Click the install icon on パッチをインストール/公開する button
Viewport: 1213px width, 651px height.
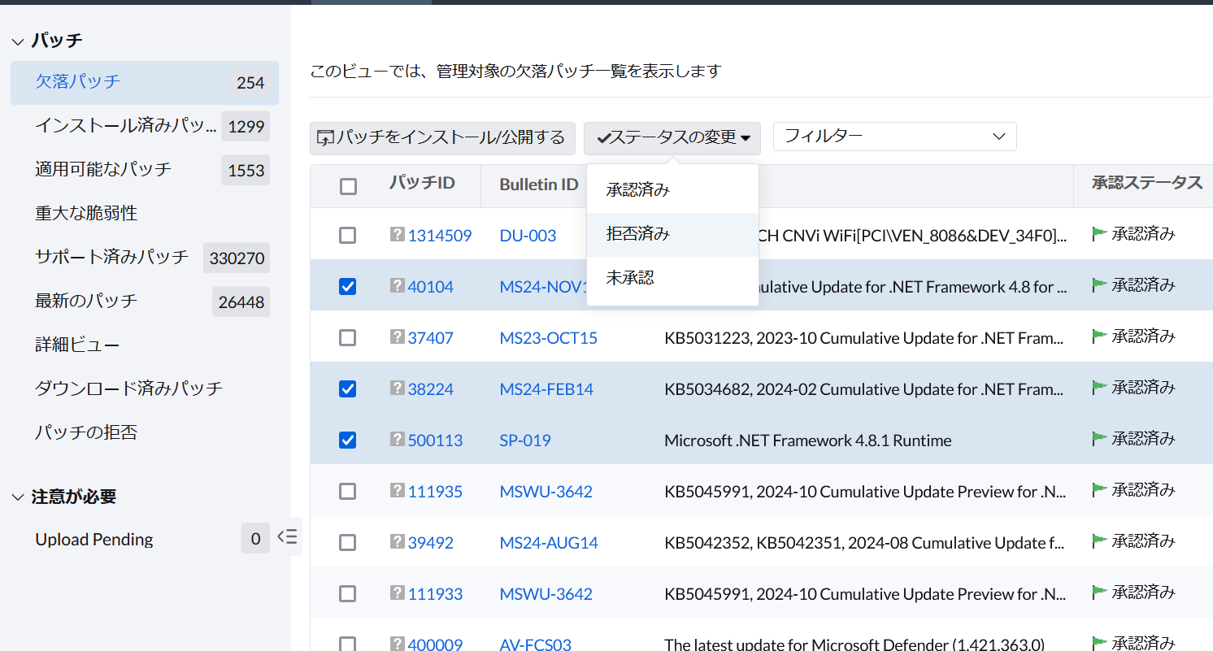[325, 138]
